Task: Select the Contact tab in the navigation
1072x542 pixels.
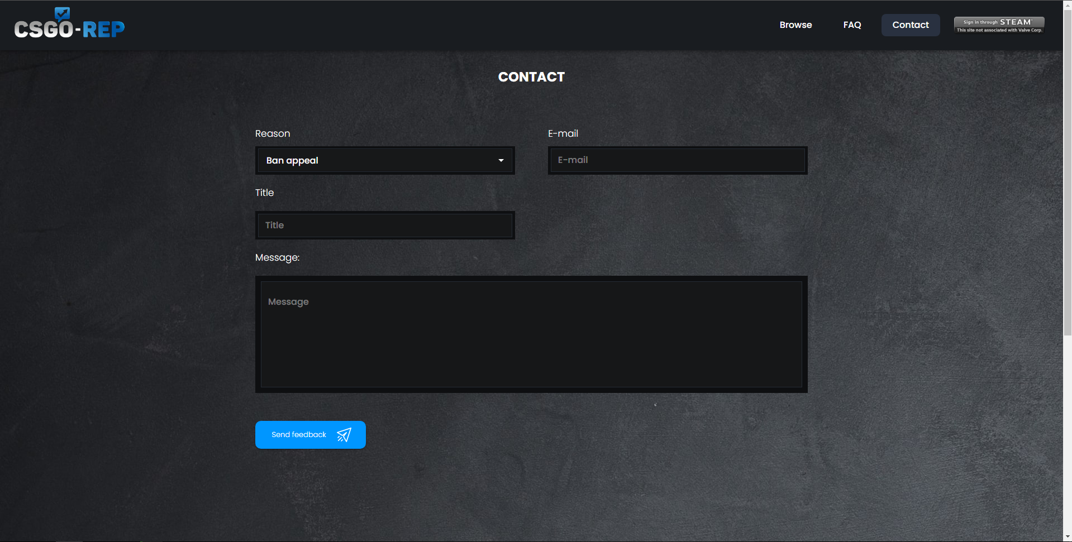Action: click(x=910, y=25)
